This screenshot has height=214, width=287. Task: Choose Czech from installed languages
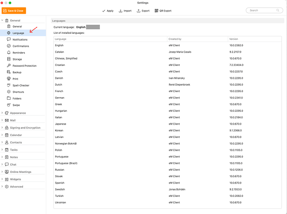168,71
